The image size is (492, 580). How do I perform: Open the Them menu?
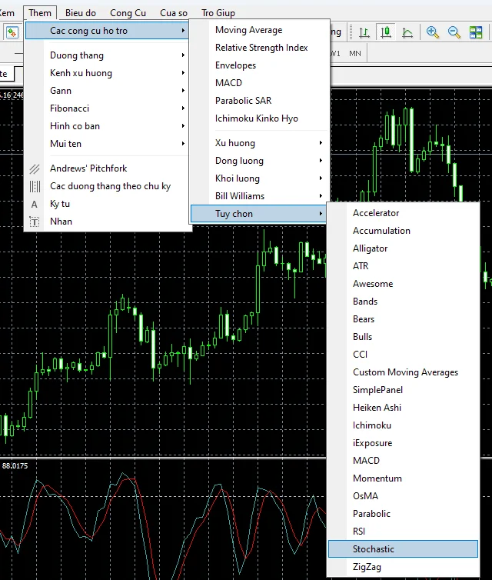click(x=40, y=13)
